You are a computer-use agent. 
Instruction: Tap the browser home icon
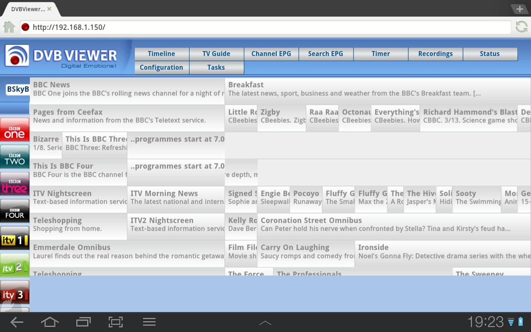pos(9,27)
